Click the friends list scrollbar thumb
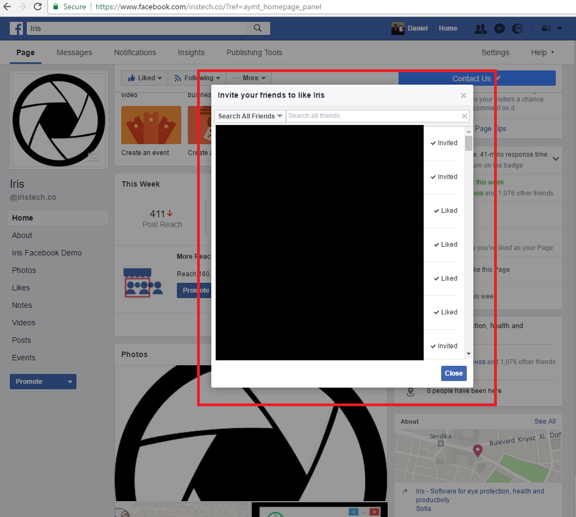 (x=468, y=143)
